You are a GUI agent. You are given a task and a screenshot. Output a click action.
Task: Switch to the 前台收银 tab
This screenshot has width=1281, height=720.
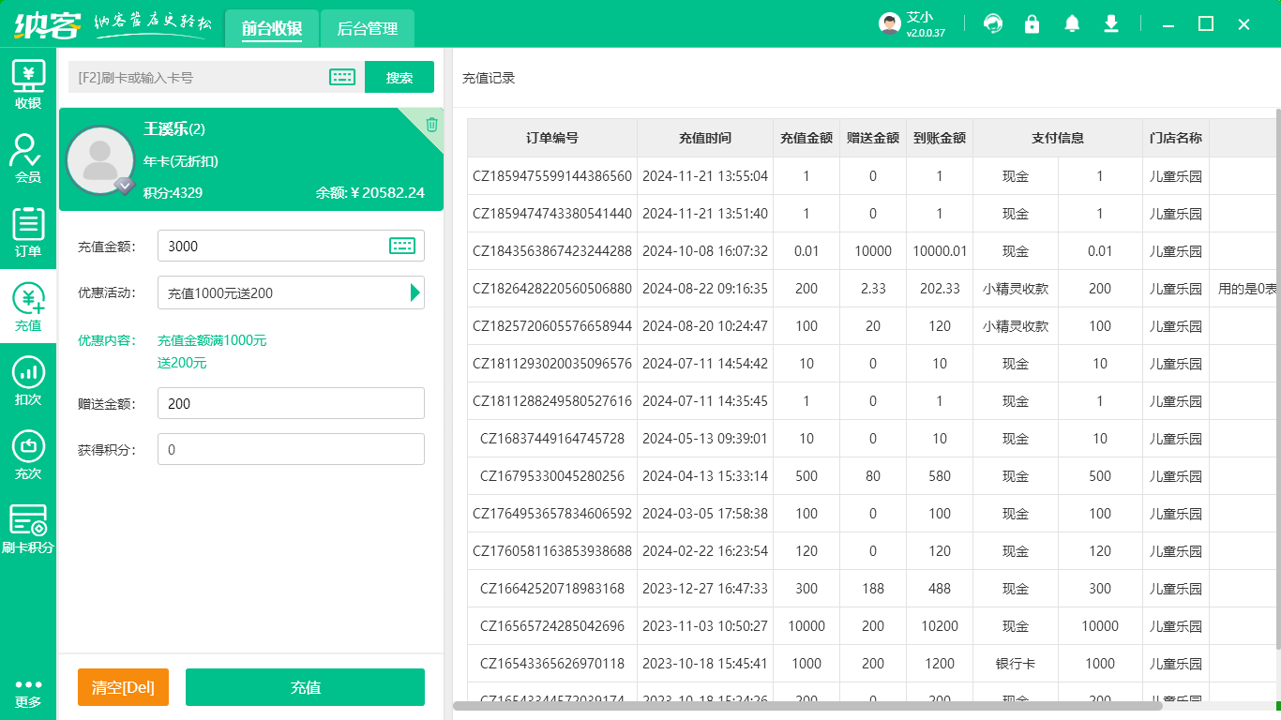[x=271, y=29]
